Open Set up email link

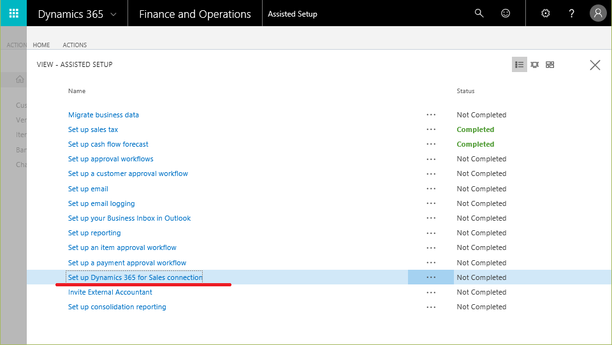(88, 189)
